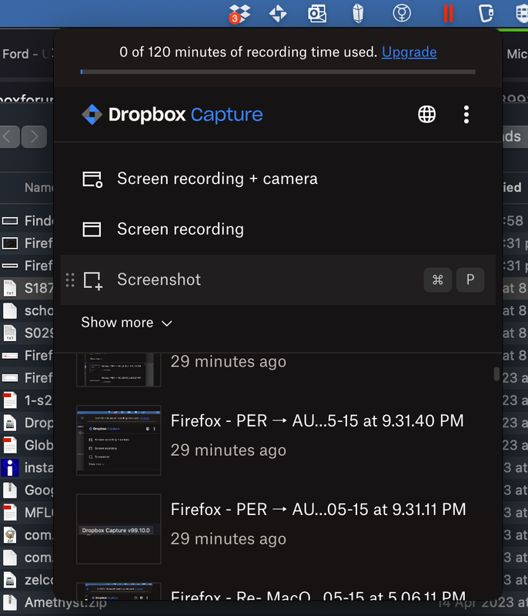Click the Finder back navigation arrow

pos(8,137)
